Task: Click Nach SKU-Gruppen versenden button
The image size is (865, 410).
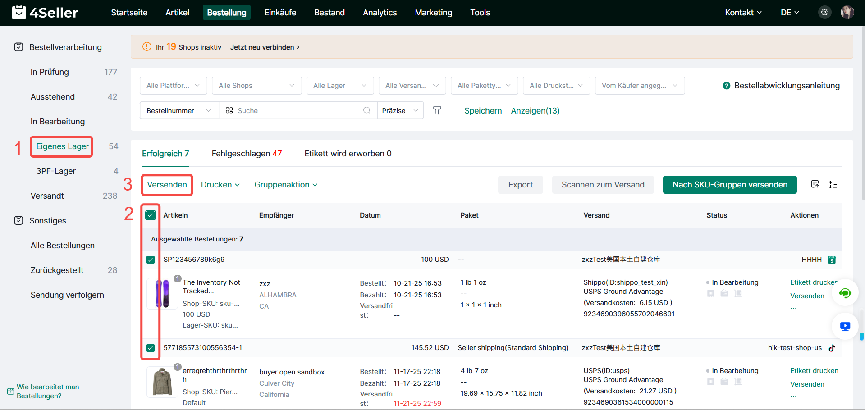Action: (729, 185)
